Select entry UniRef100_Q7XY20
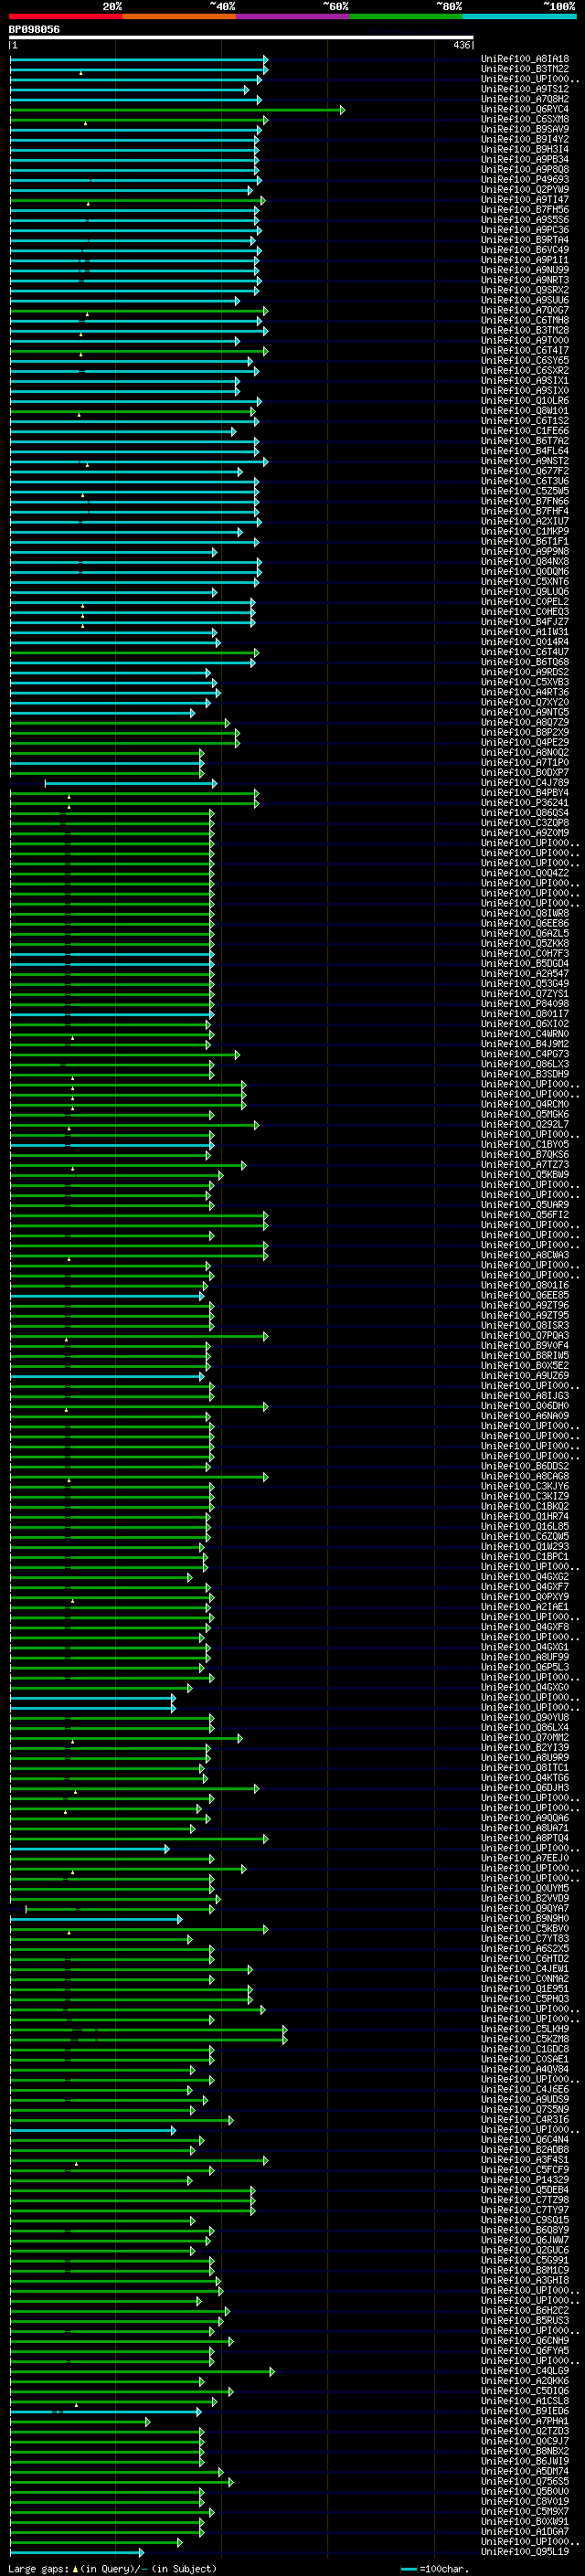 tap(525, 702)
